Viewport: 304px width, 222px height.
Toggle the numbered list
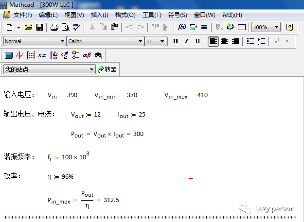(x=262, y=41)
